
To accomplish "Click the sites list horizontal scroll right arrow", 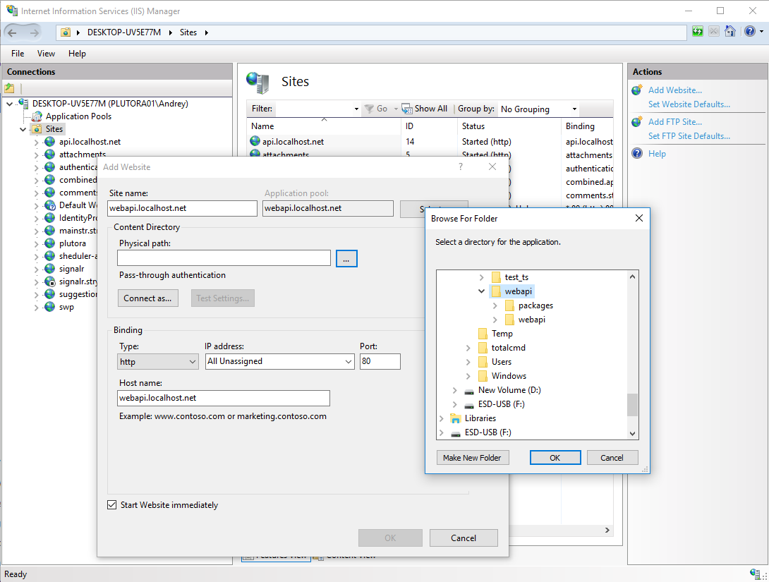I will [x=607, y=530].
